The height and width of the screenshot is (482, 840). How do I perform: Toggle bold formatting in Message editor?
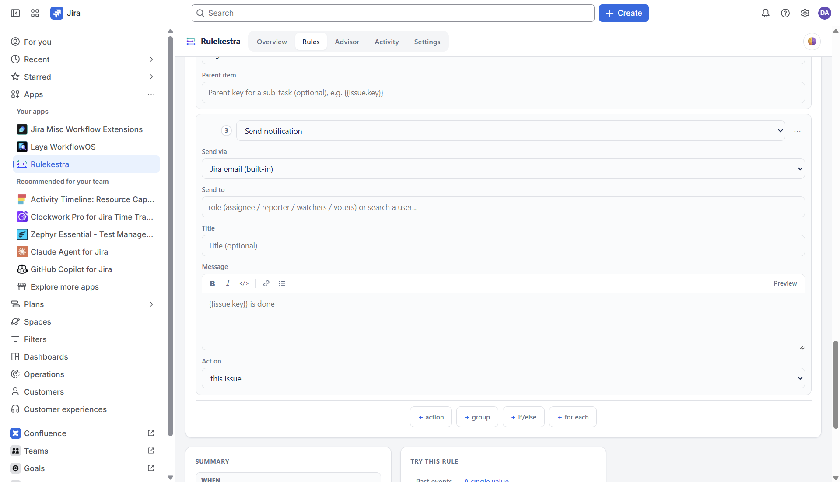pos(212,283)
